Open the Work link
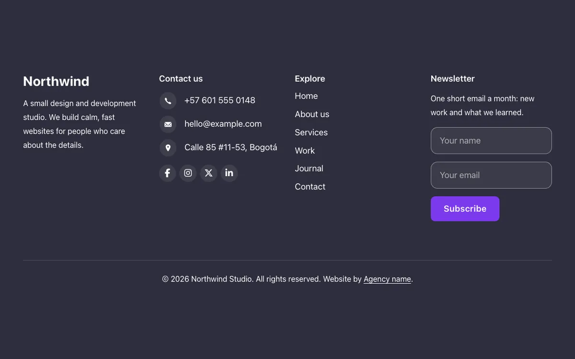The height and width of the screenshot is (359, 575). [x=305, y=151]
